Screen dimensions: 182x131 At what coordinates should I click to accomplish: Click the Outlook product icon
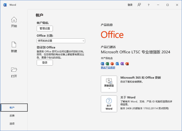[x=117, y=64]
